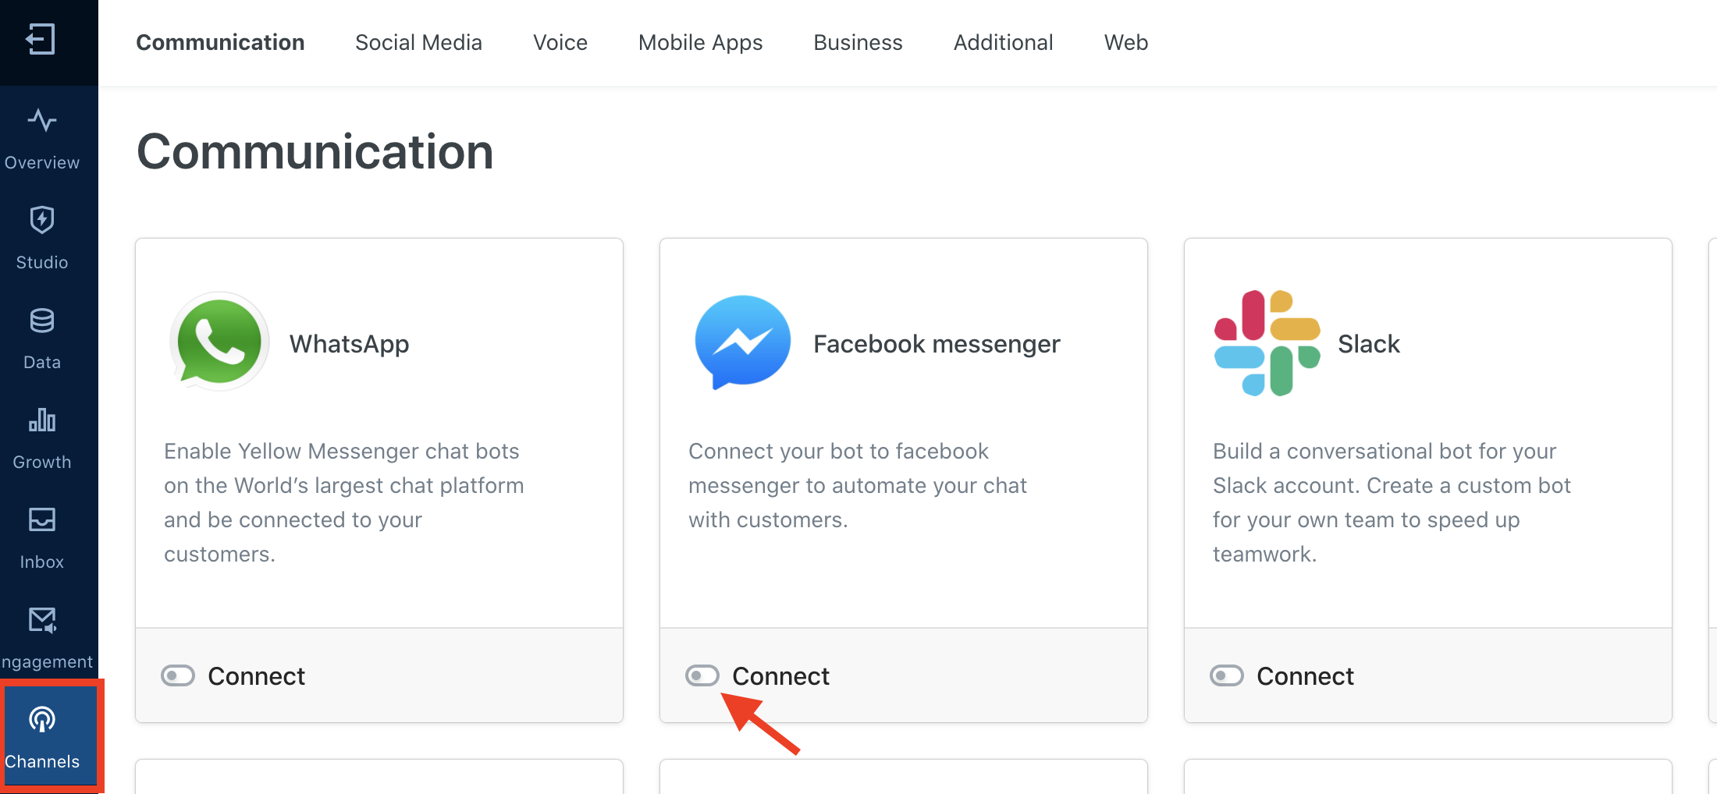
Task: Switch to the Voice tab
Action: pyautogui.click(x=560, y=42)
